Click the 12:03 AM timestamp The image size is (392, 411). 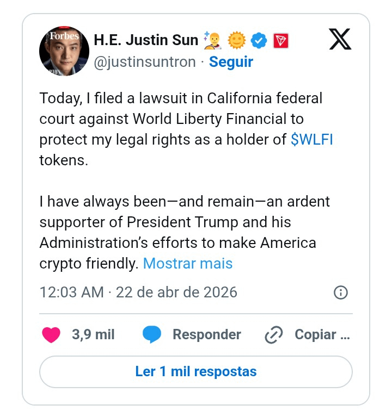click(71, 292)
